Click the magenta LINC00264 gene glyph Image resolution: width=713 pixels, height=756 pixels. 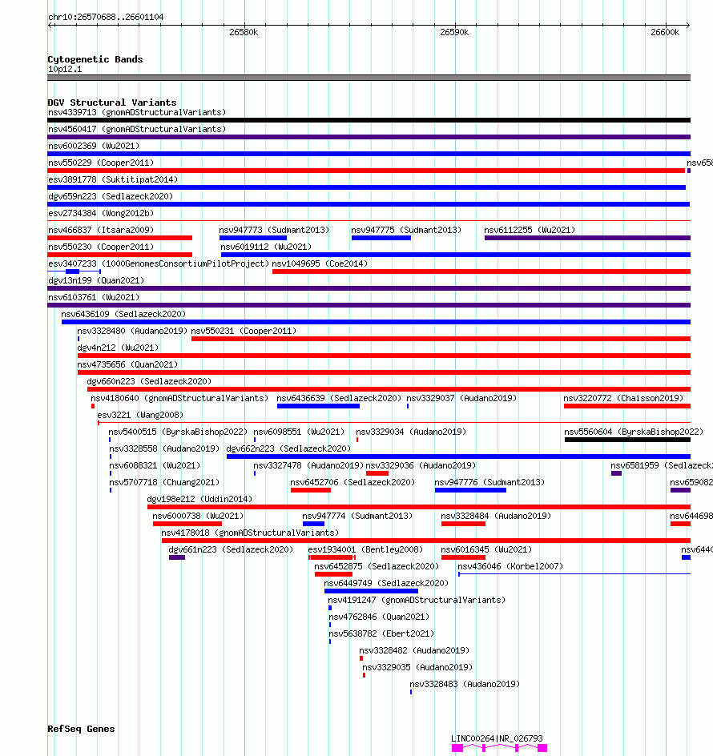[x=499, y=750]
